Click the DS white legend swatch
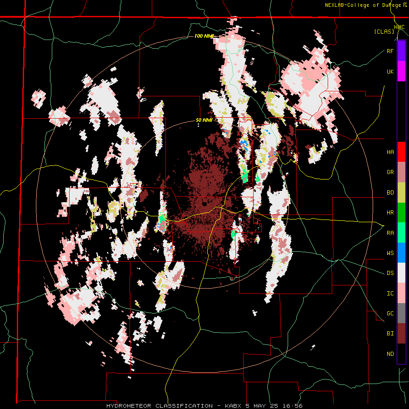Screen dimensions: 409x409 click(401, 273)
